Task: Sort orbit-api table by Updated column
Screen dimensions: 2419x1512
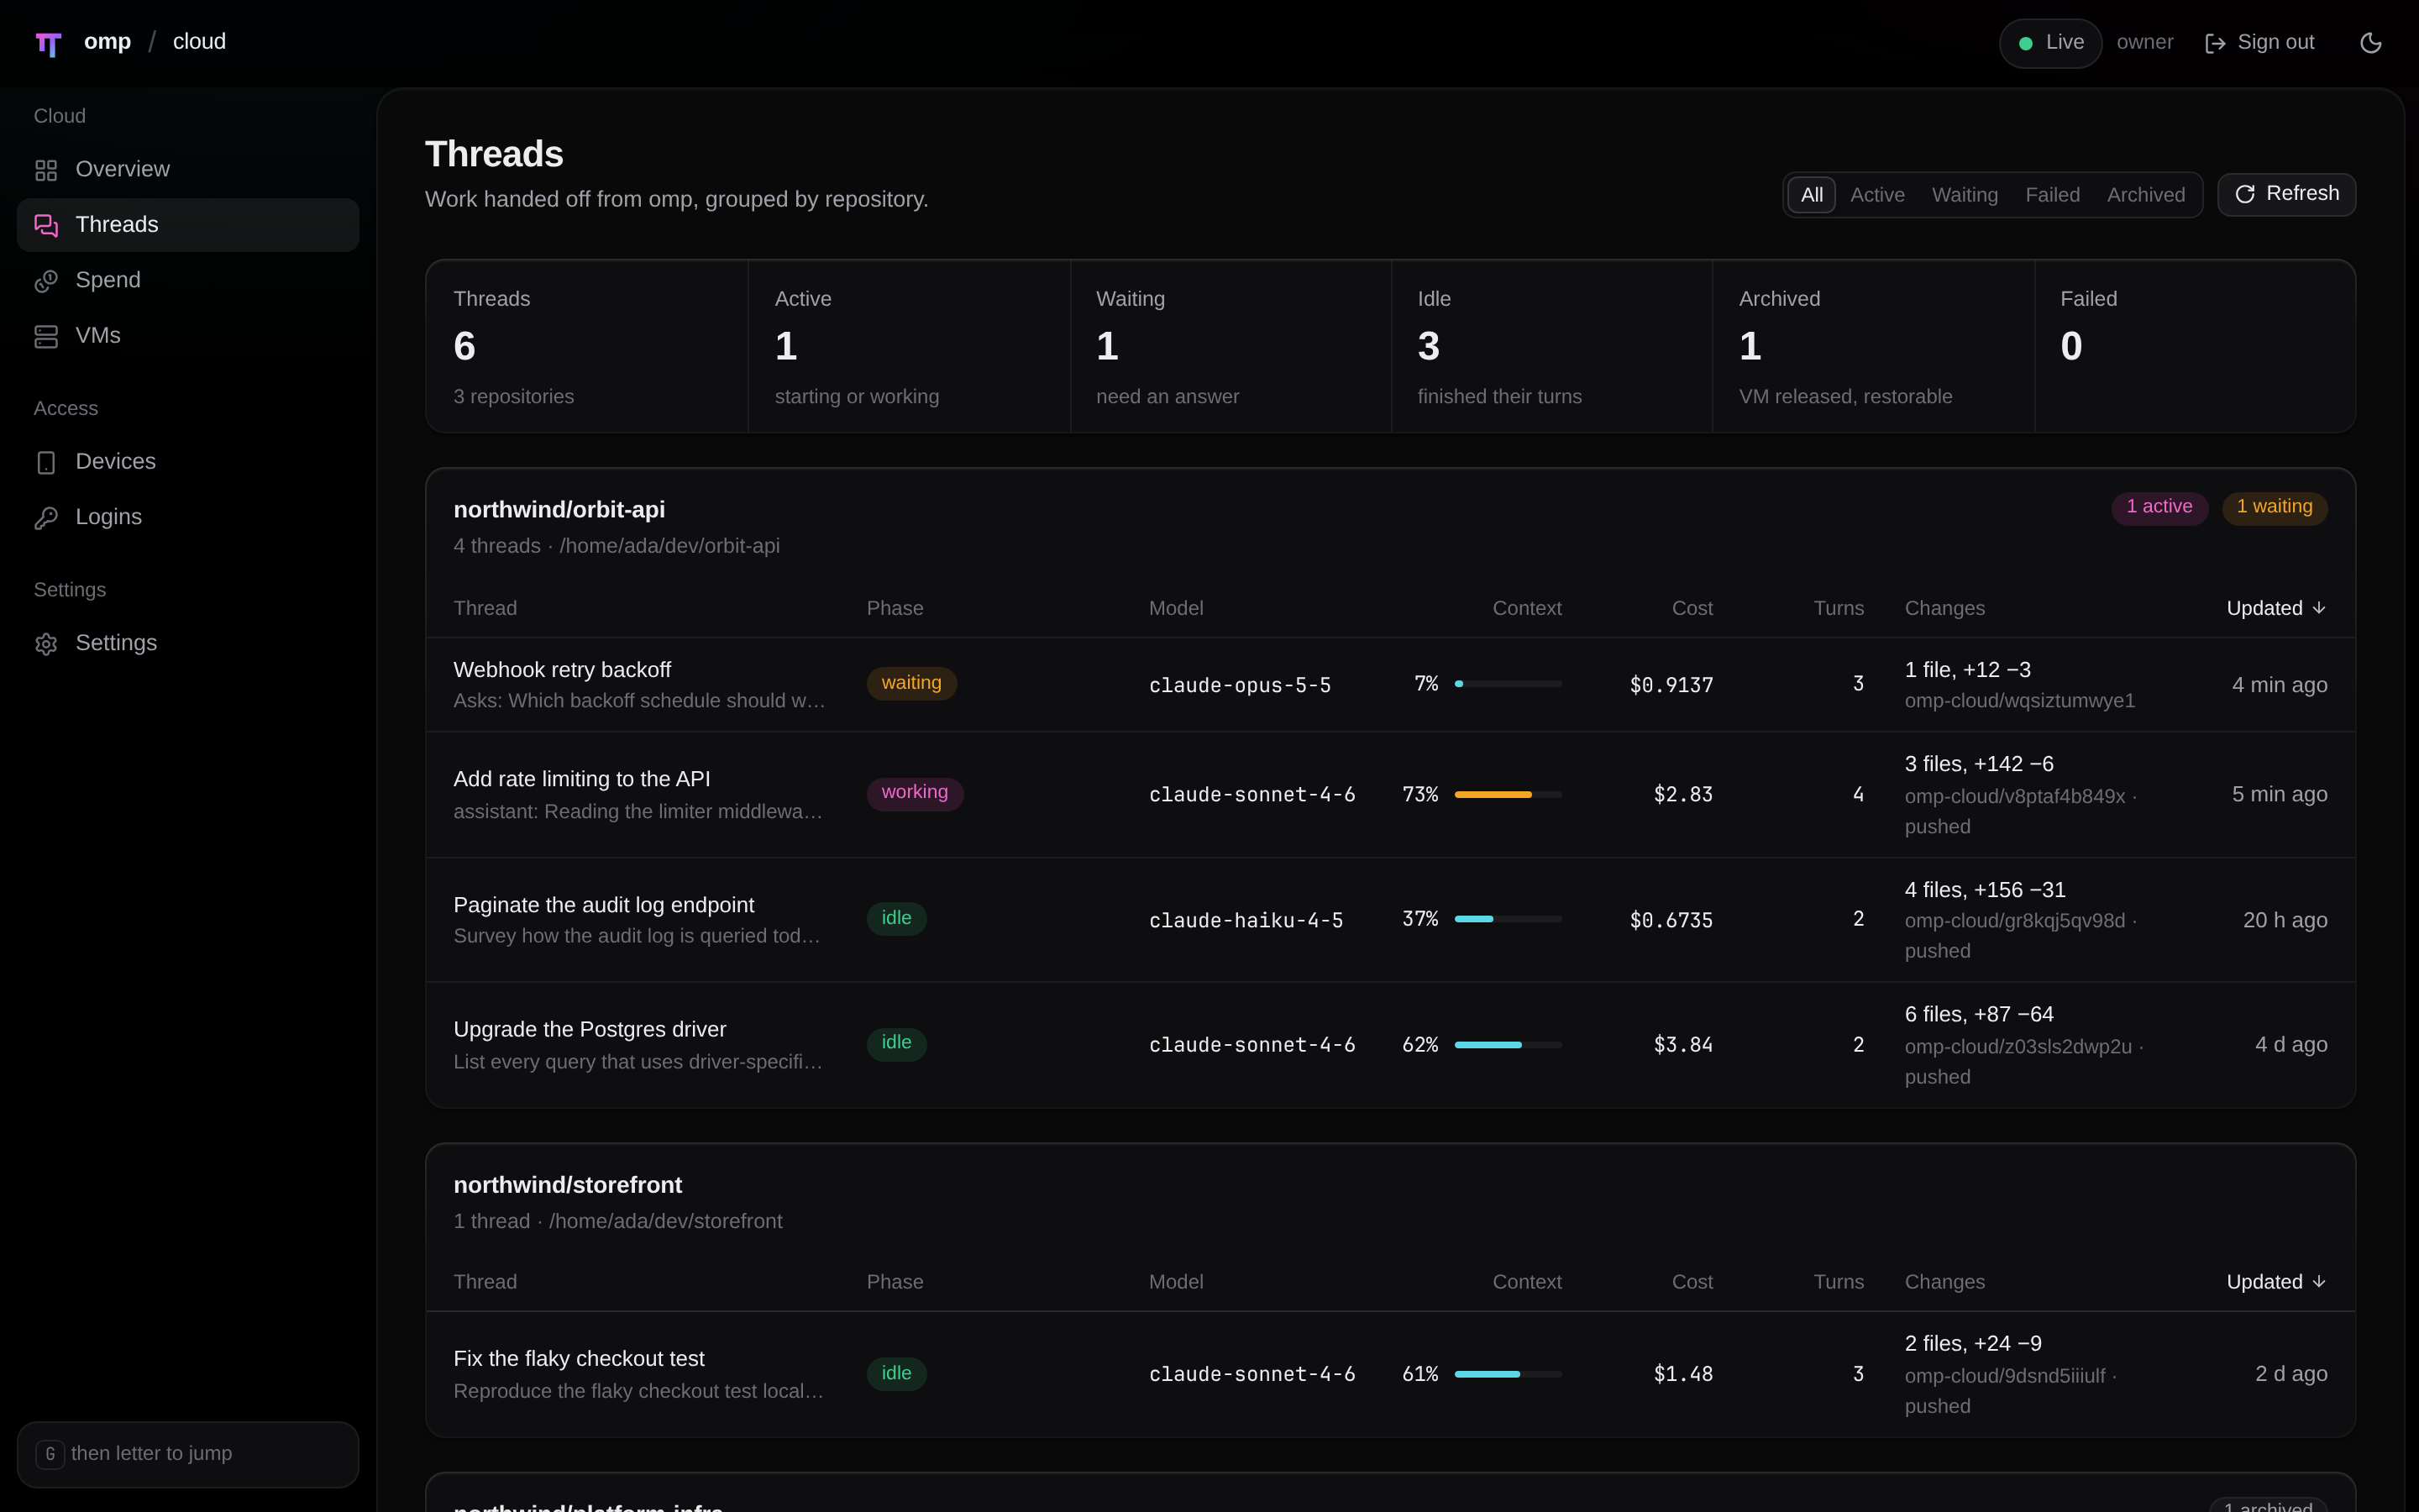Action: [2276, 608]
